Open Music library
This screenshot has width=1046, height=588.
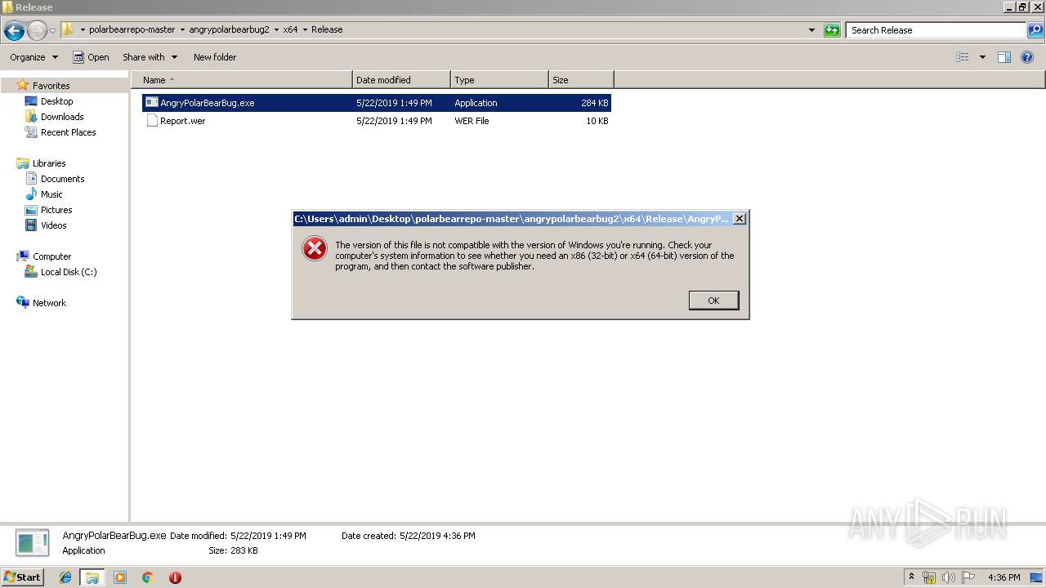pos(51,194)
